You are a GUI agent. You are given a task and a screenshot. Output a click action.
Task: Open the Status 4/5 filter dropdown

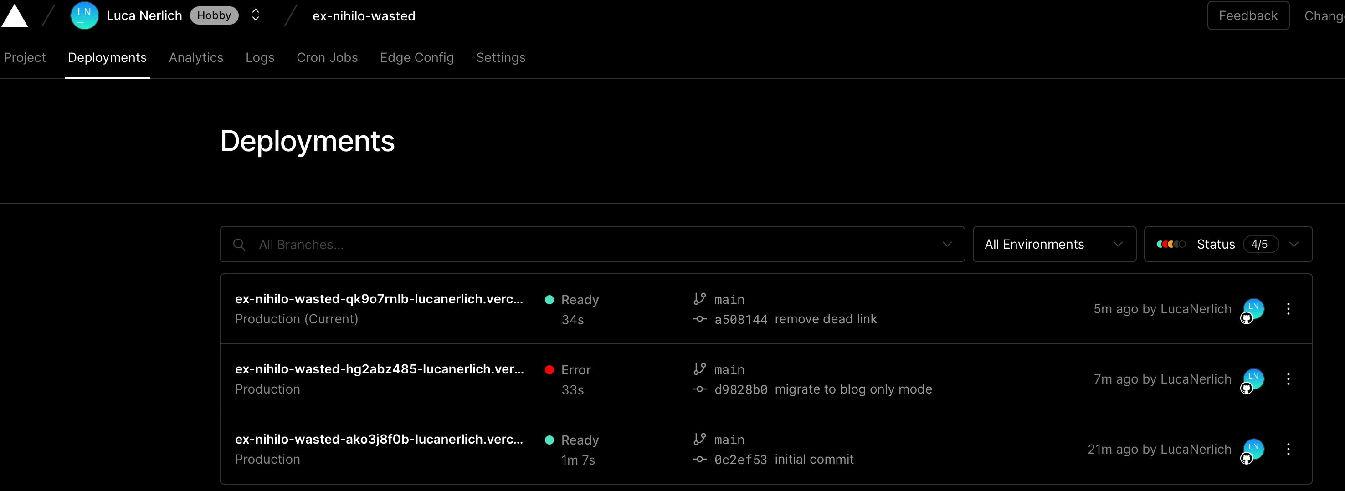point(1227,244)
